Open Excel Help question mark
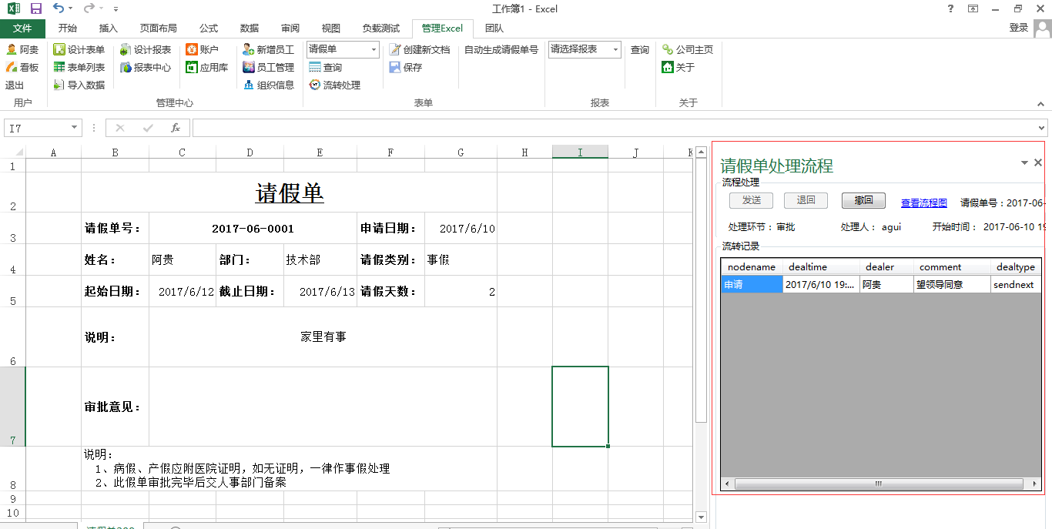The height and width of the screenshot is (529, 1052). [951, 9]
